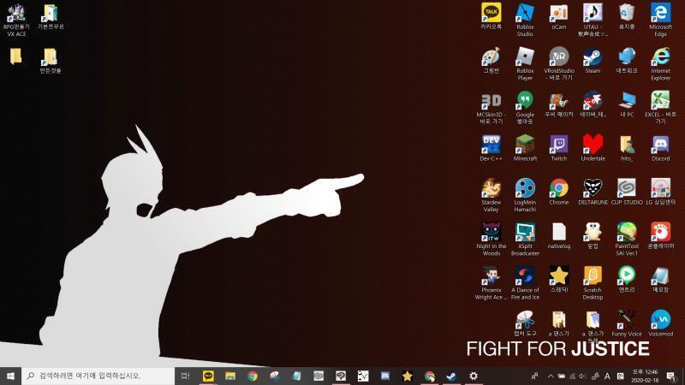
Task: Select the PaintTool SAI Ver.1 desktop shortcut
Action: pos(627,240)
